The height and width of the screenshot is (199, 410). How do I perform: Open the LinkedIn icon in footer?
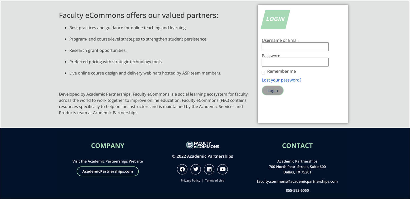click(209, 169)
